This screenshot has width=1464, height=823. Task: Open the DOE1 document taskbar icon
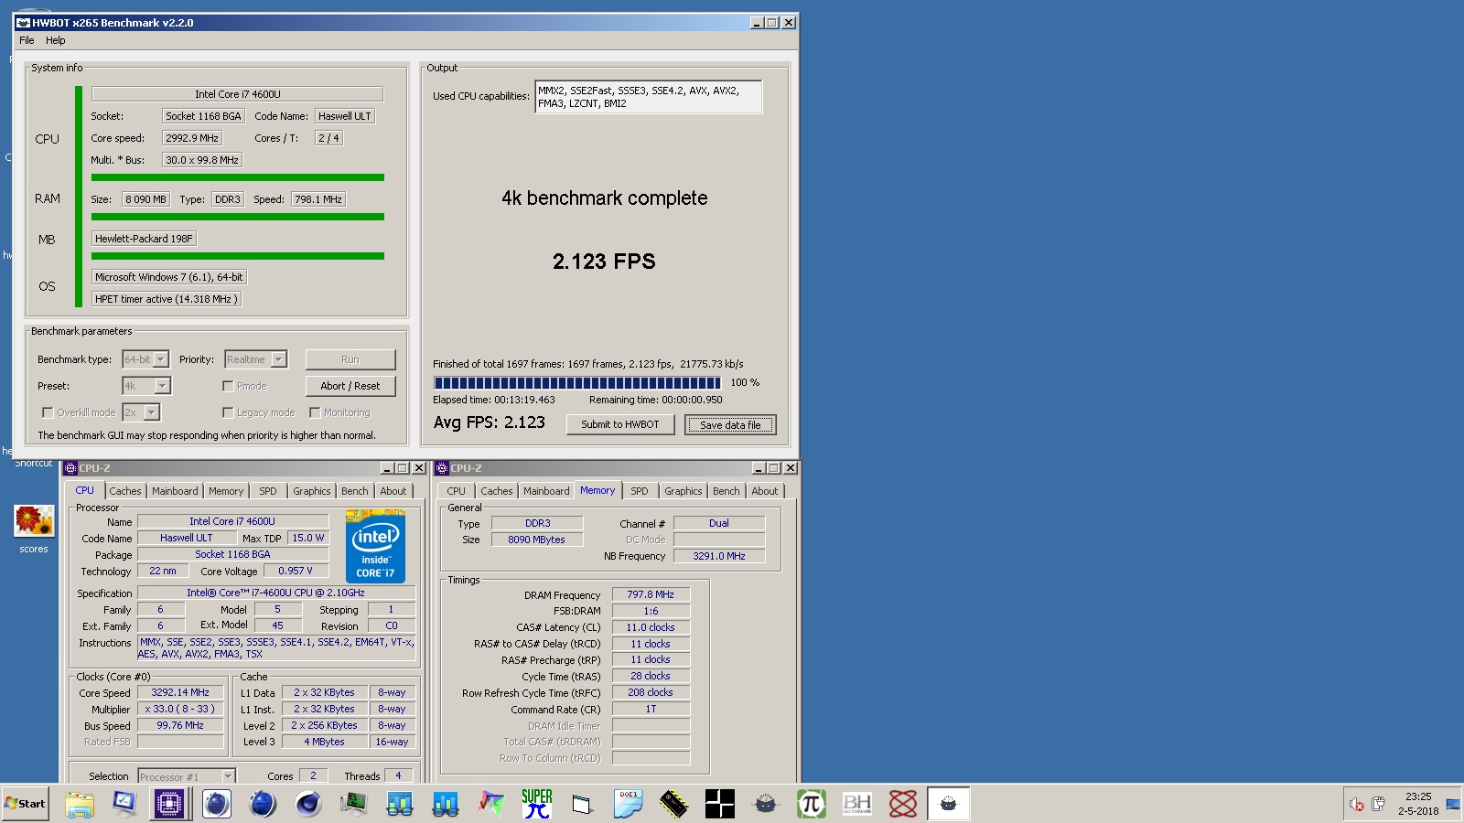(629, 804)
